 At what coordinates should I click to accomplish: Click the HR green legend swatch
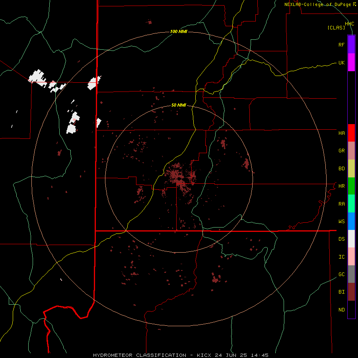point(351,186)
